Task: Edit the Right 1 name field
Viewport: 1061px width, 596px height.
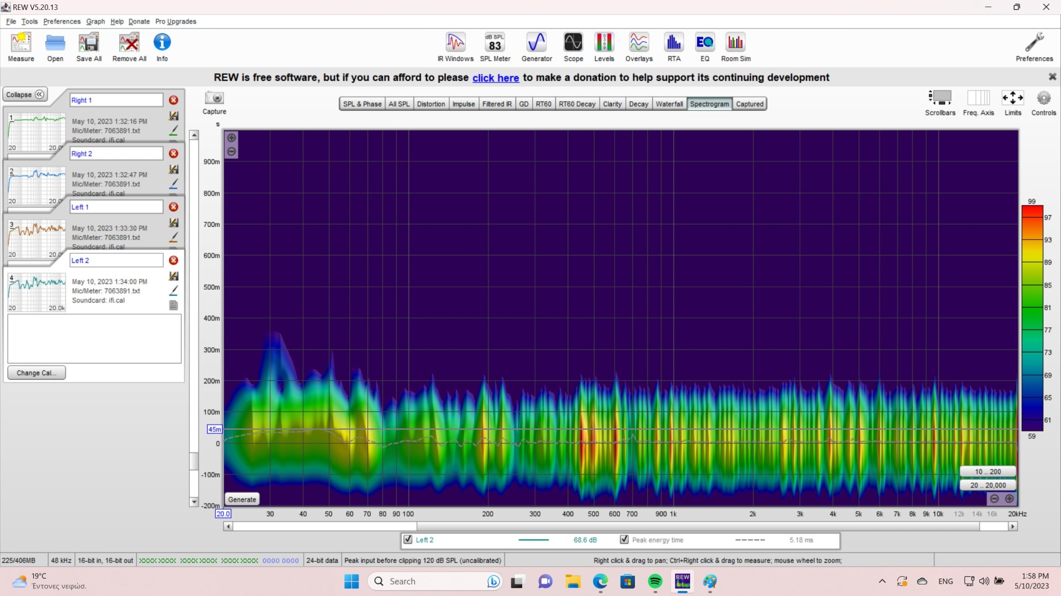Action: (116, 100)
